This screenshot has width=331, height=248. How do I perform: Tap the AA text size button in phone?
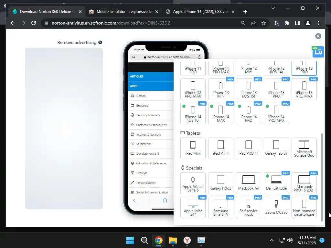[133, 57]
